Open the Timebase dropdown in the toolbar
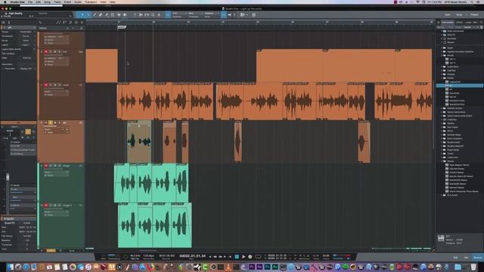The width and height of the screenshot is (484, 272). point(195,15)
